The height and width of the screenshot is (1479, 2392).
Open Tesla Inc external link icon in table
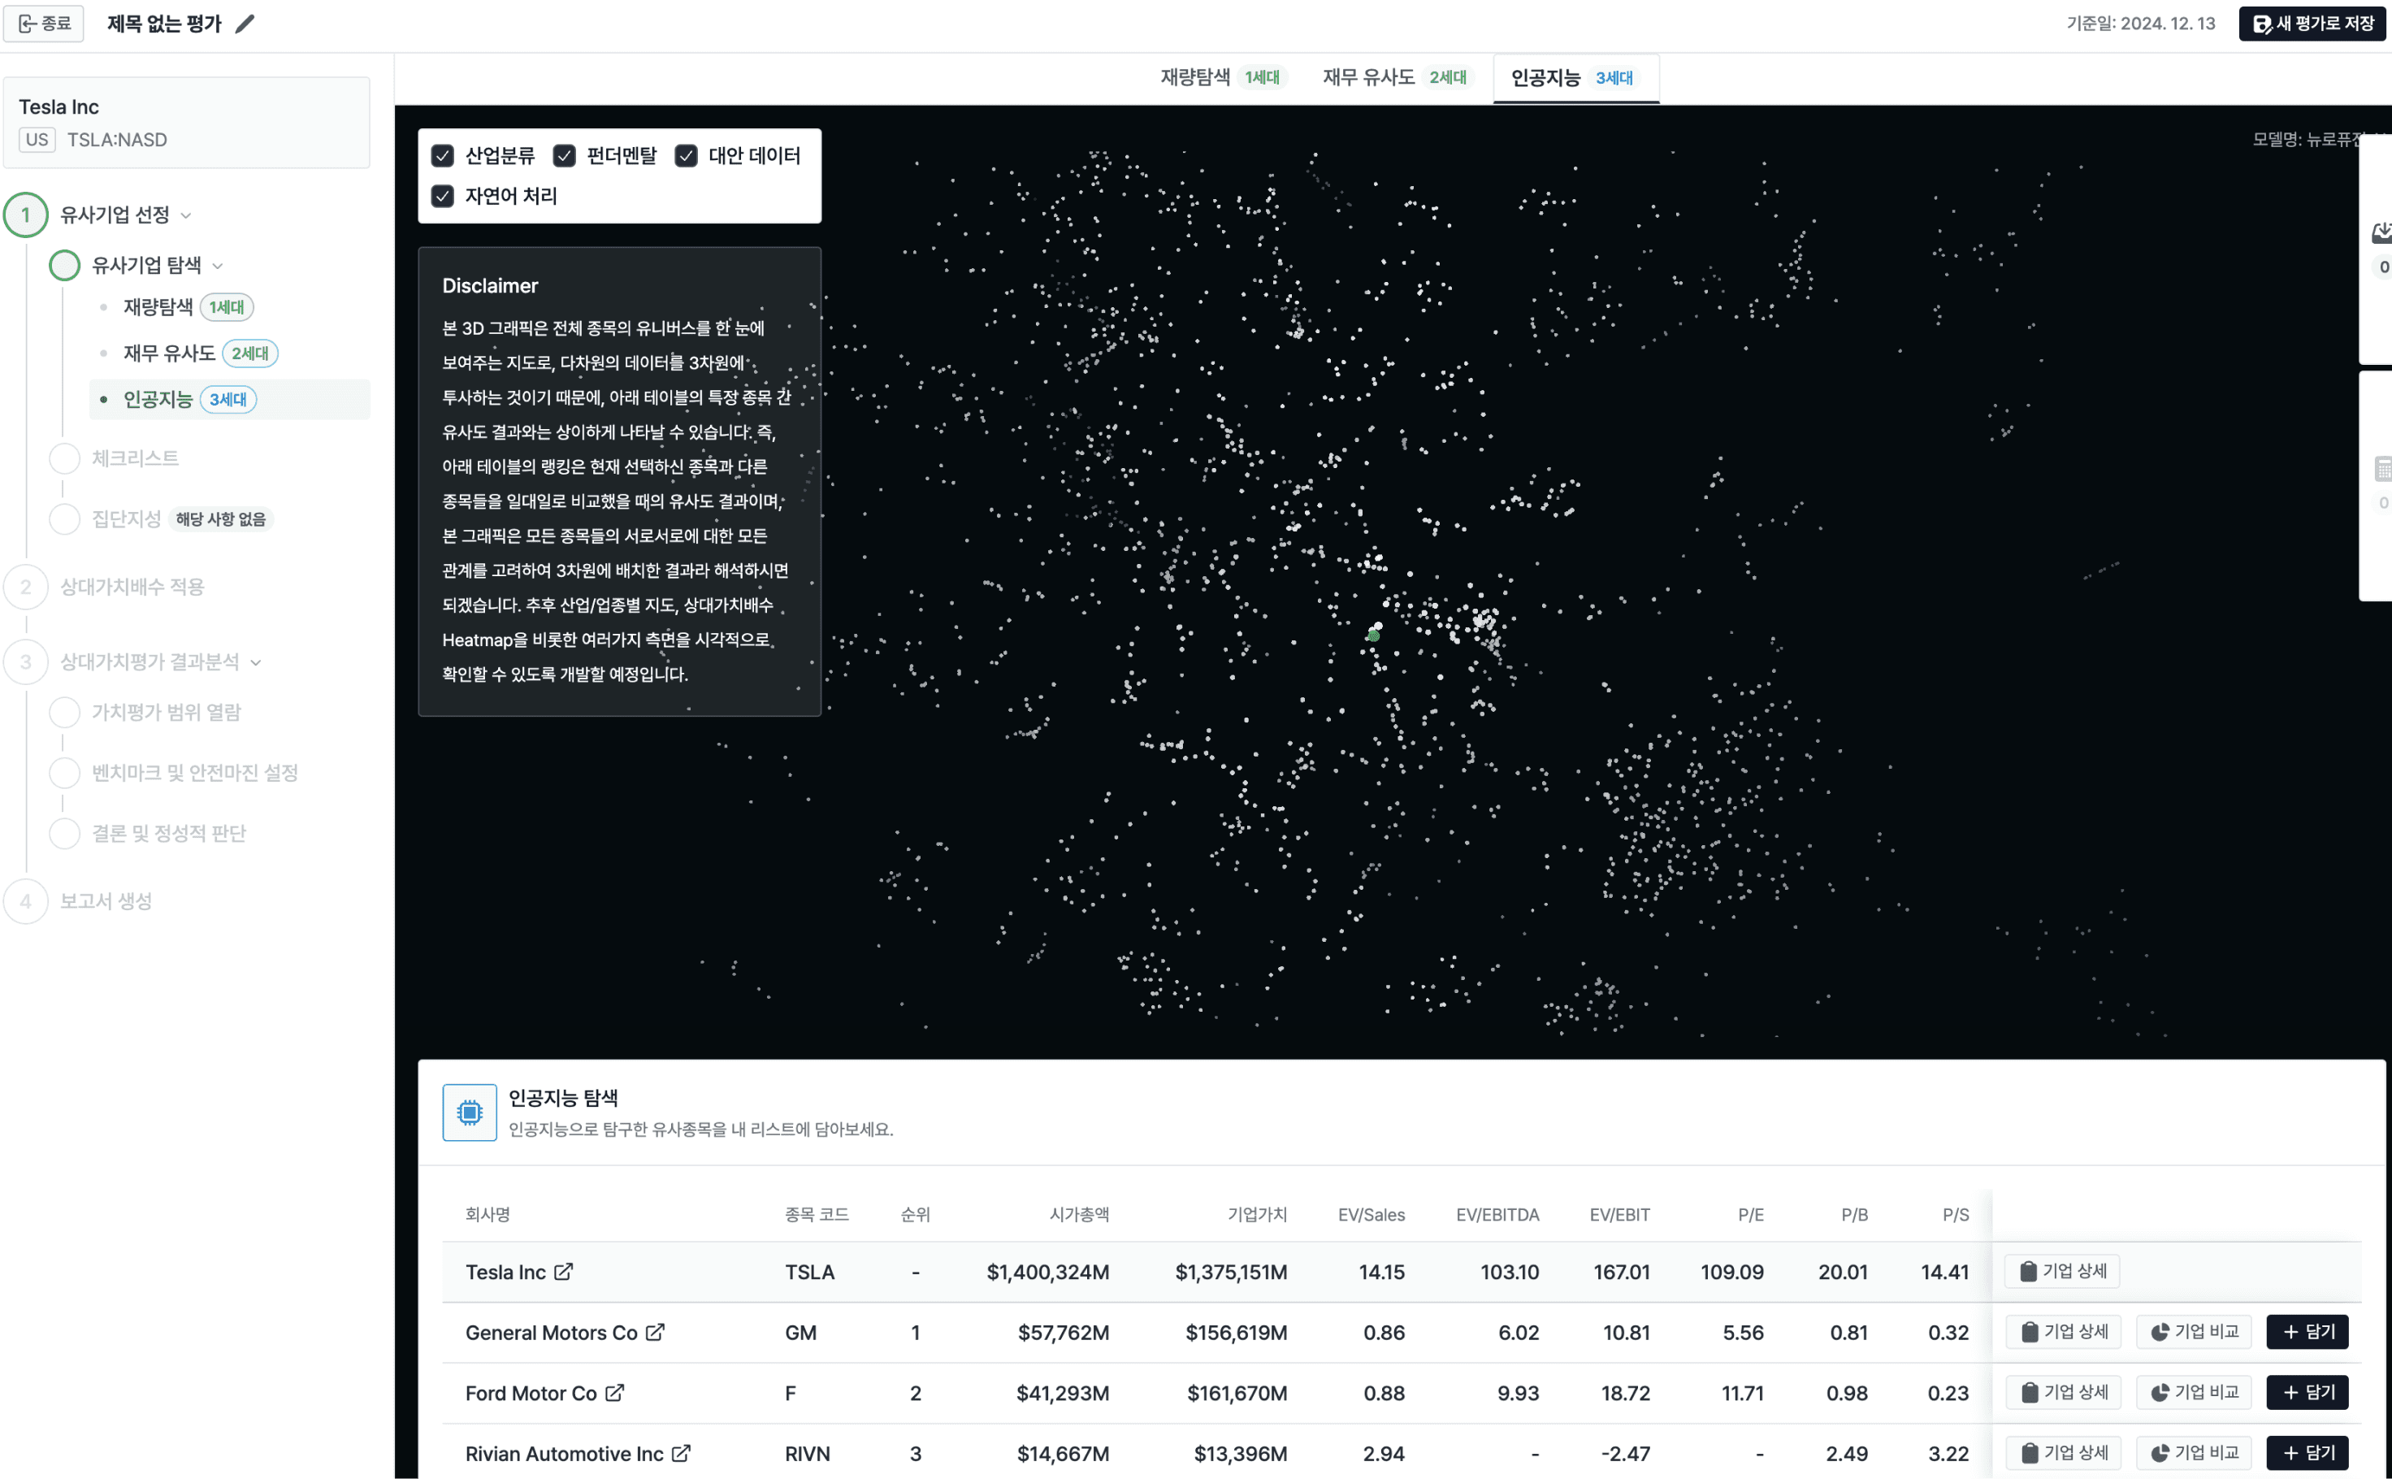563,1272
